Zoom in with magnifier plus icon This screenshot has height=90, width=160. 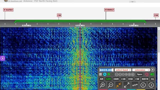point(102,85)
